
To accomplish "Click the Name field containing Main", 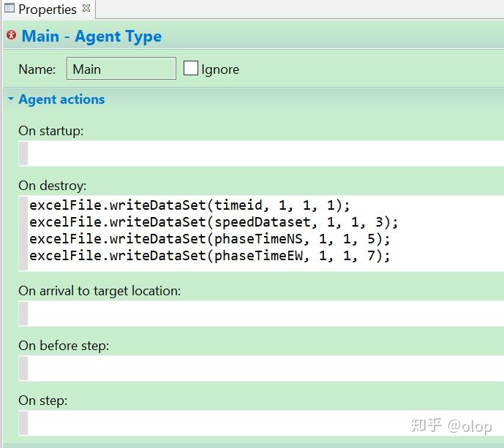I will click(121, 69).
